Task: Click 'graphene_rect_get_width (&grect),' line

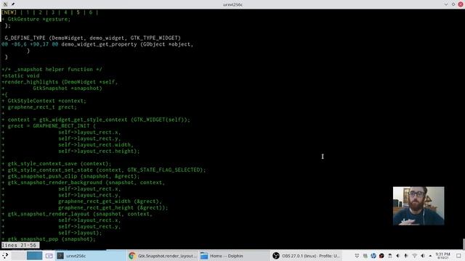Action: (x=110, y=202)
